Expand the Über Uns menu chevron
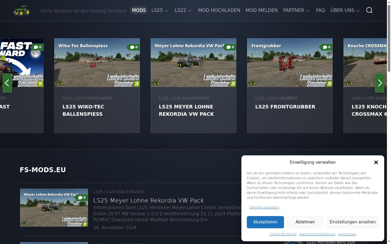The width and height of the screenshot is (391, 244). coord(358,11)
